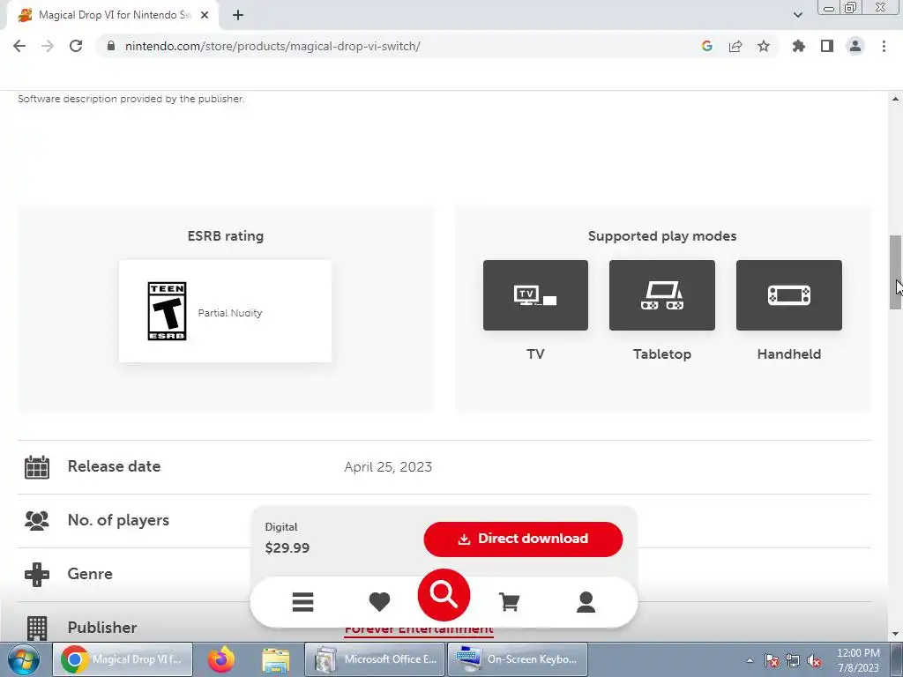The height and width of the screenshot is (677, 903).
Task: Click the scrollbar down arrow
Action: point(895,634)
